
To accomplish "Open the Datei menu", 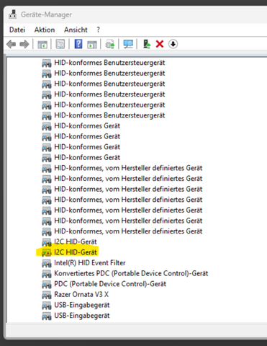I will [17, 30].
